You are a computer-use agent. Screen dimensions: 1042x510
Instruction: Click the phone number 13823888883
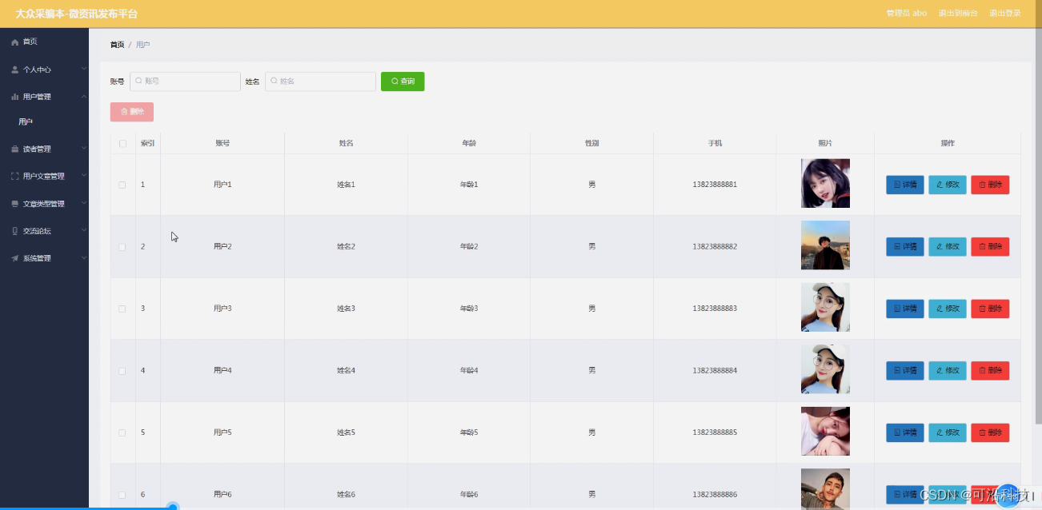(715, 309)
